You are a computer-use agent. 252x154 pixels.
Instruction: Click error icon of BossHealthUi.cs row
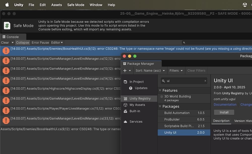coord(6,51)
